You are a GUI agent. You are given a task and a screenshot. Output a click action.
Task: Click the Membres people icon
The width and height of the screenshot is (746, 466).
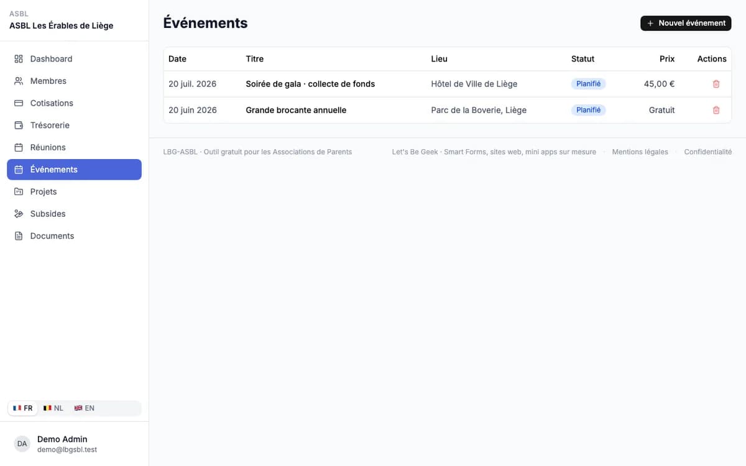pyautogui.click(x=19, y=81)
